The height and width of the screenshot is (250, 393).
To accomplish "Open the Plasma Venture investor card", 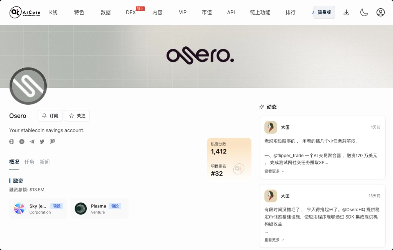I will 99,209.
